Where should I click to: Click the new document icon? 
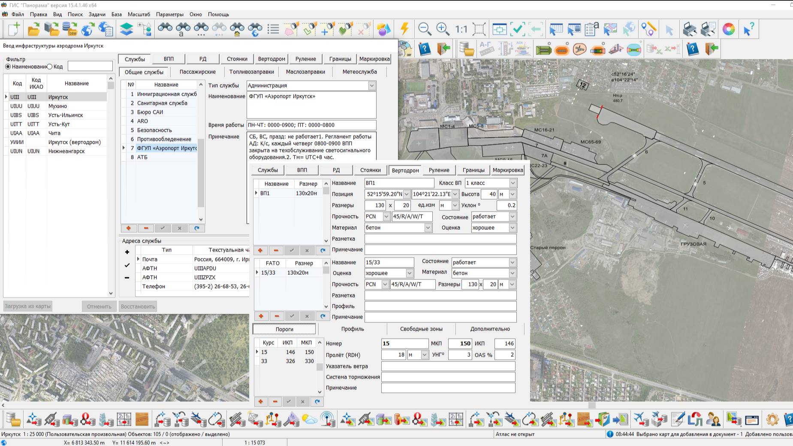point(14,29)
